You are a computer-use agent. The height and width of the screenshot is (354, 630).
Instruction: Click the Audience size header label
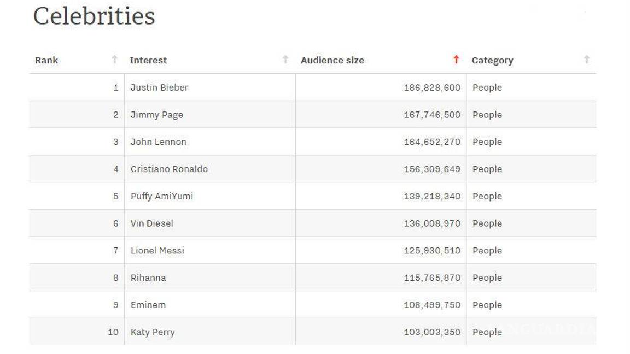click(x=332, y=60)
